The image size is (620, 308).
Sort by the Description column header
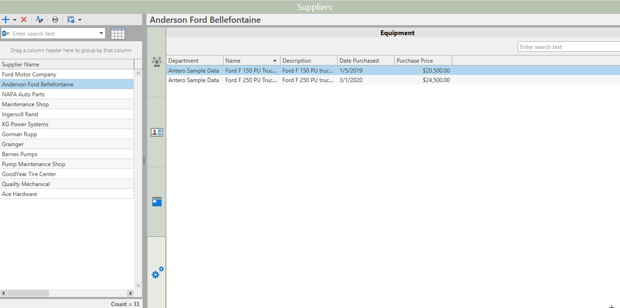(309, 60)
